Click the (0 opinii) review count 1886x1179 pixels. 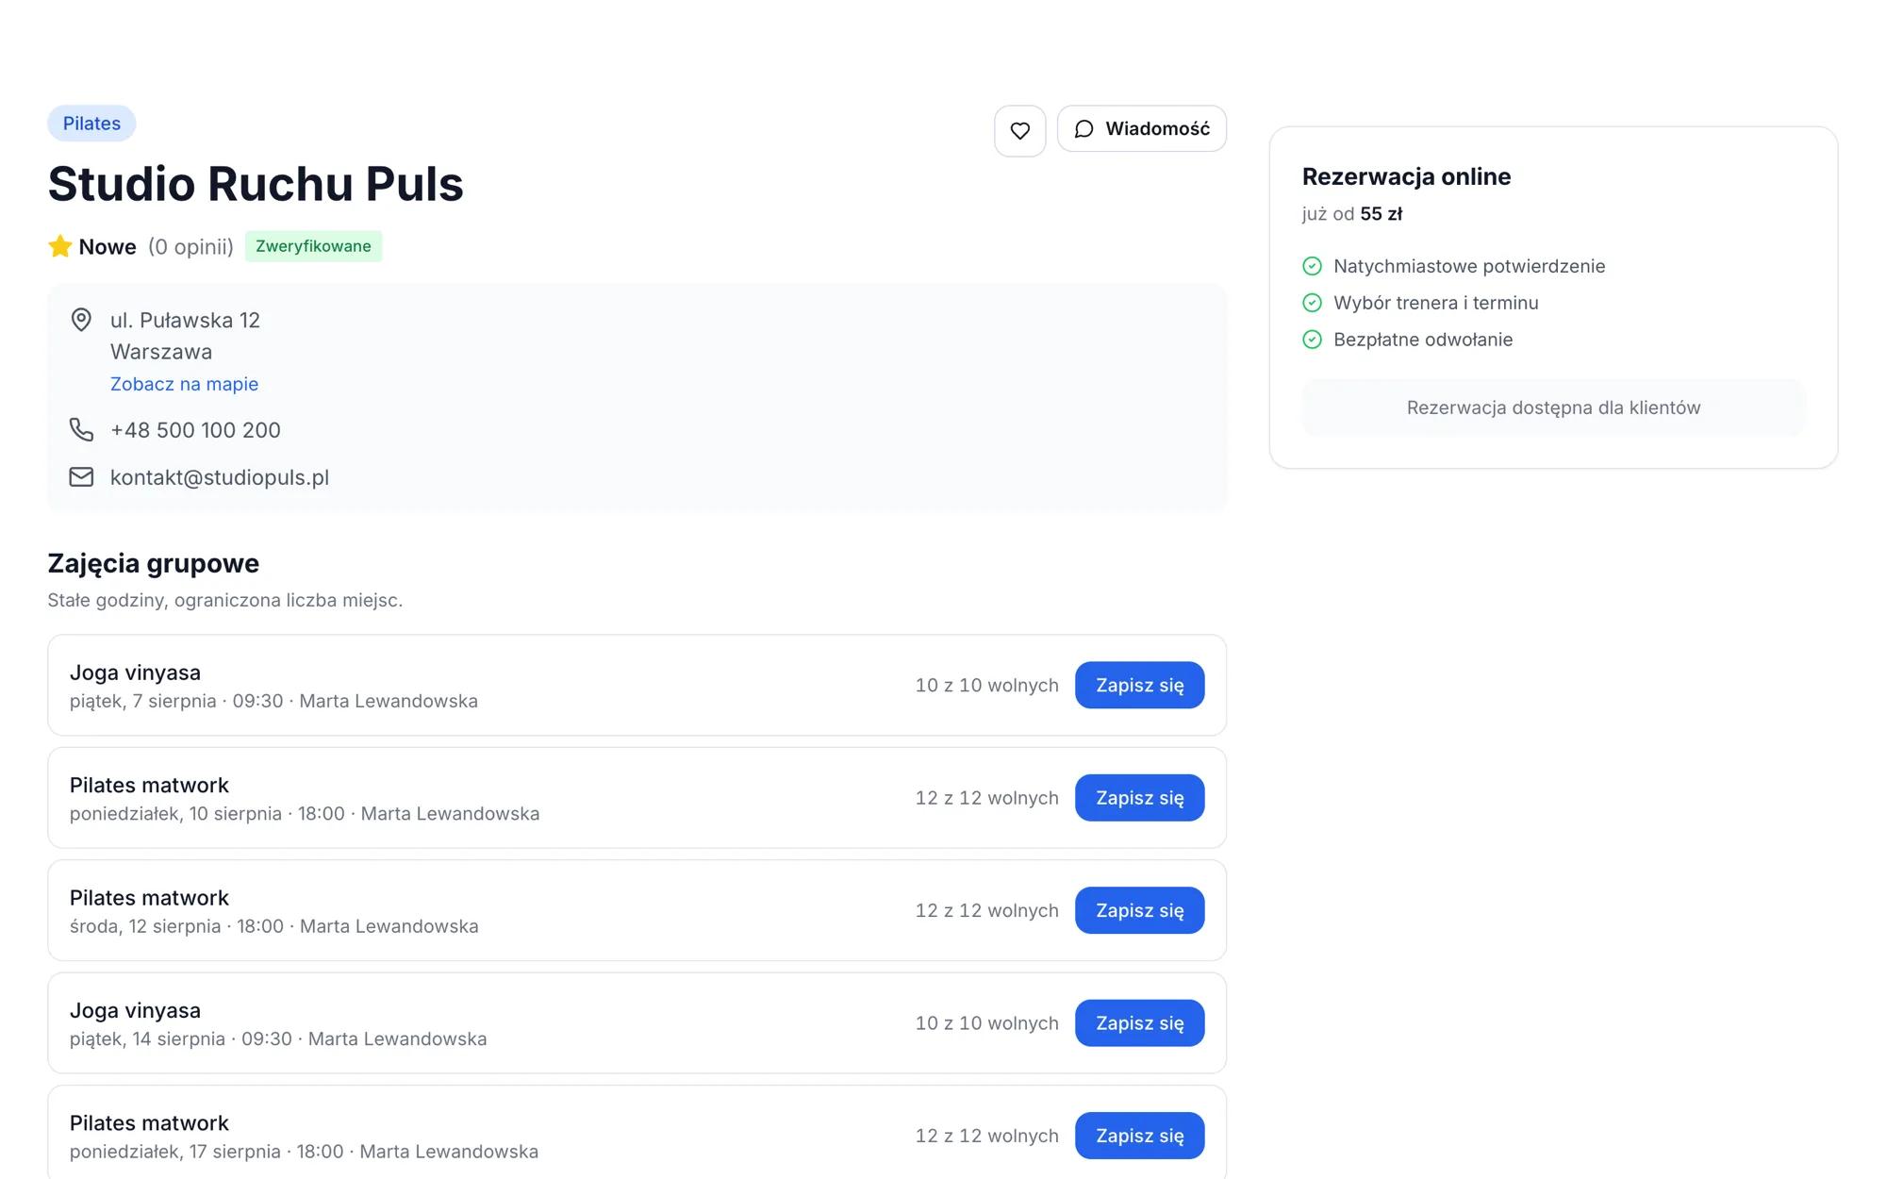tap(190, 247)
